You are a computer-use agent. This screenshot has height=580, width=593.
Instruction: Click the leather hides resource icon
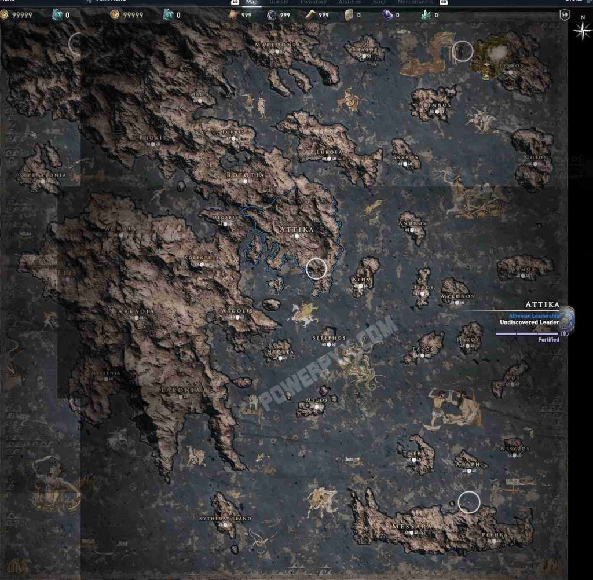[x=233, y=15]
